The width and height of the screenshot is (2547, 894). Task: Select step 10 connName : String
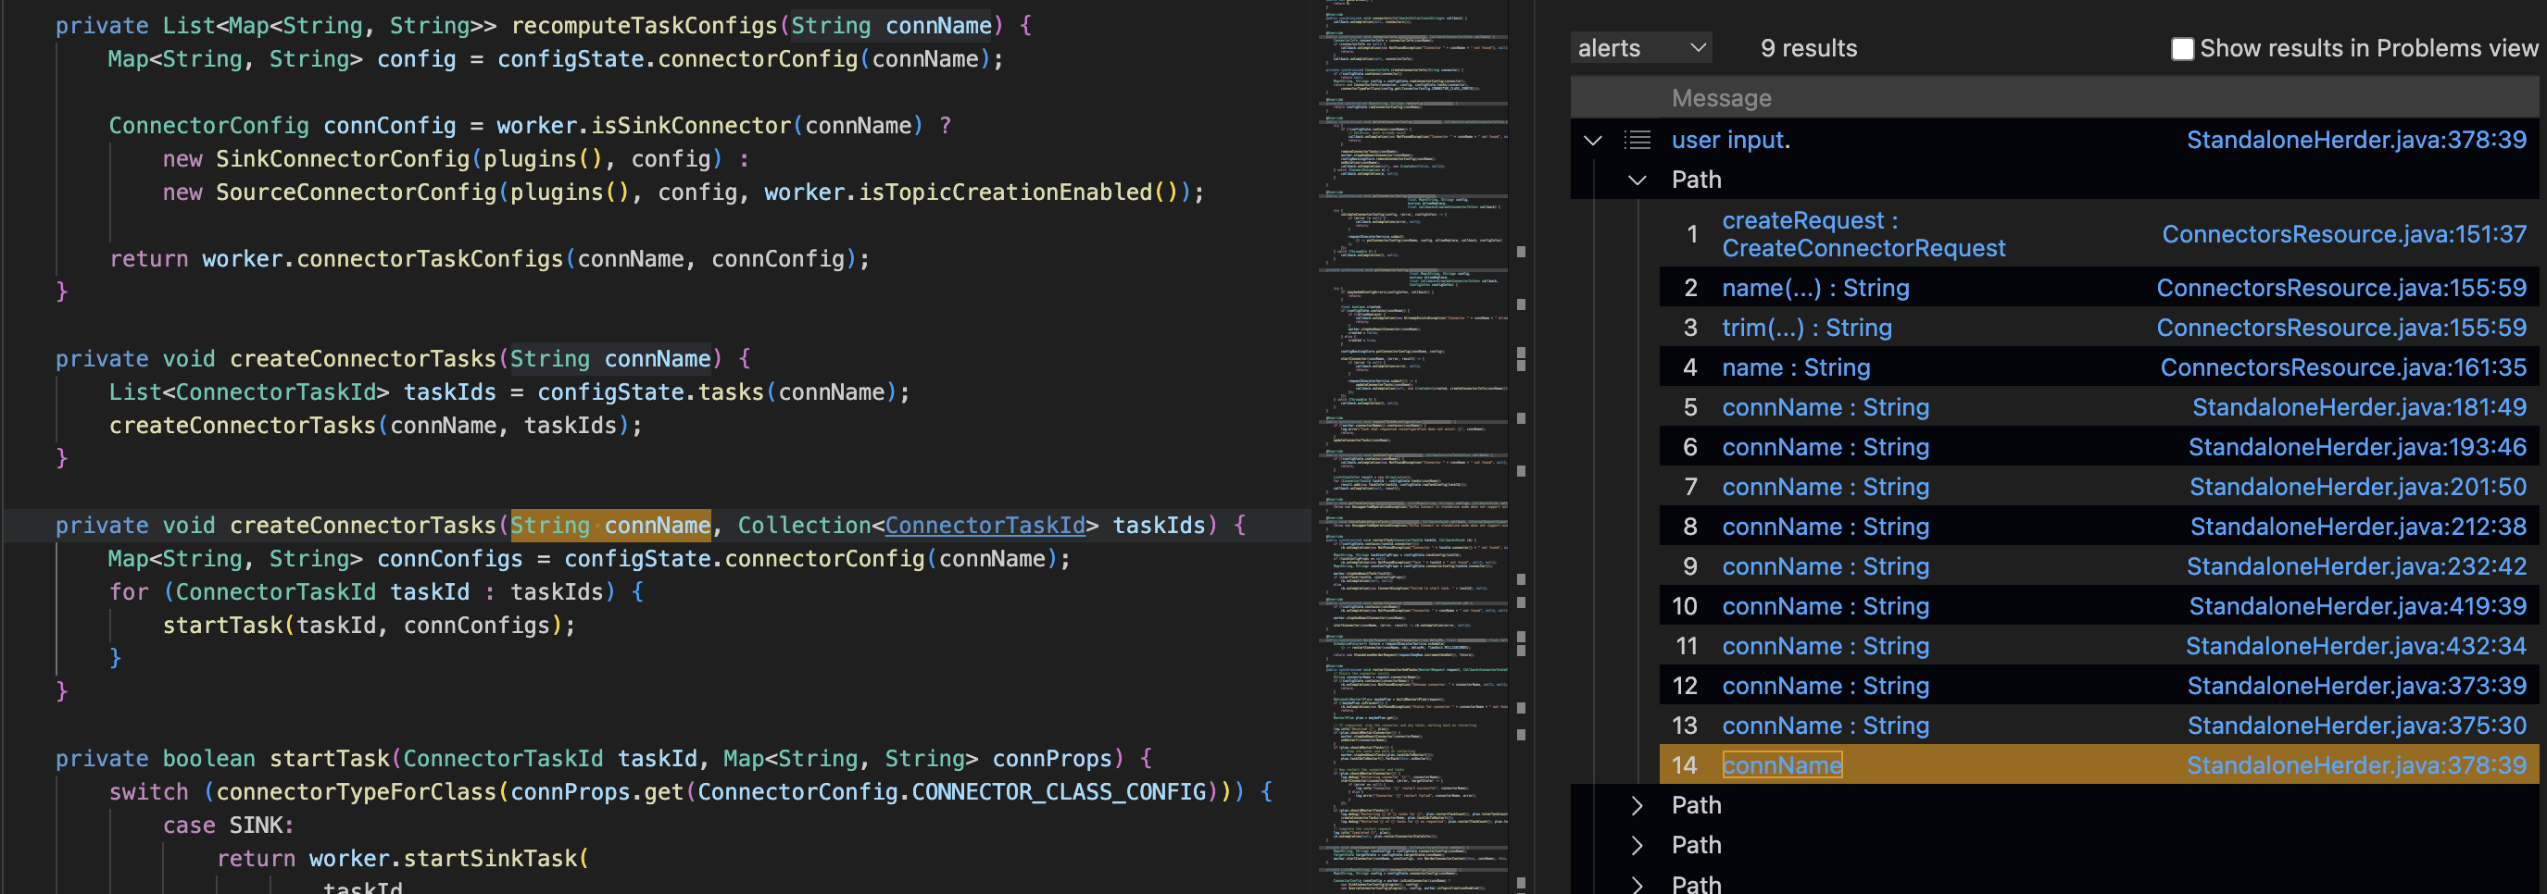[1826, 605]
